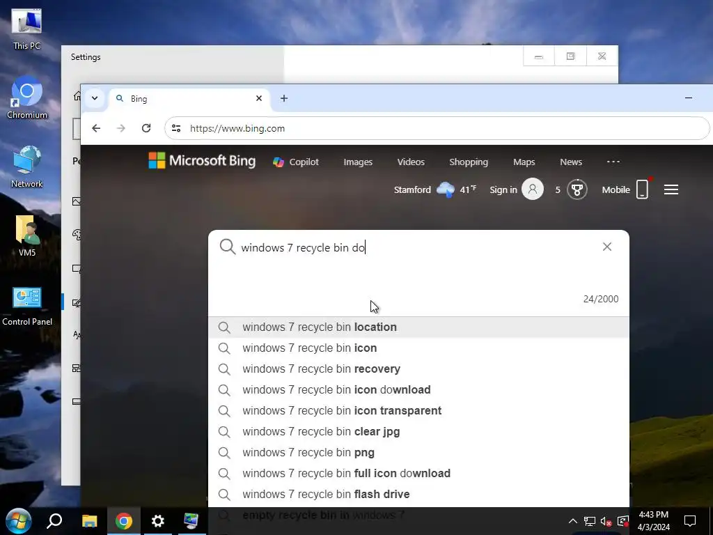Open the network tray icon
This screenshot has height=535, width=713.
[590, 521]
